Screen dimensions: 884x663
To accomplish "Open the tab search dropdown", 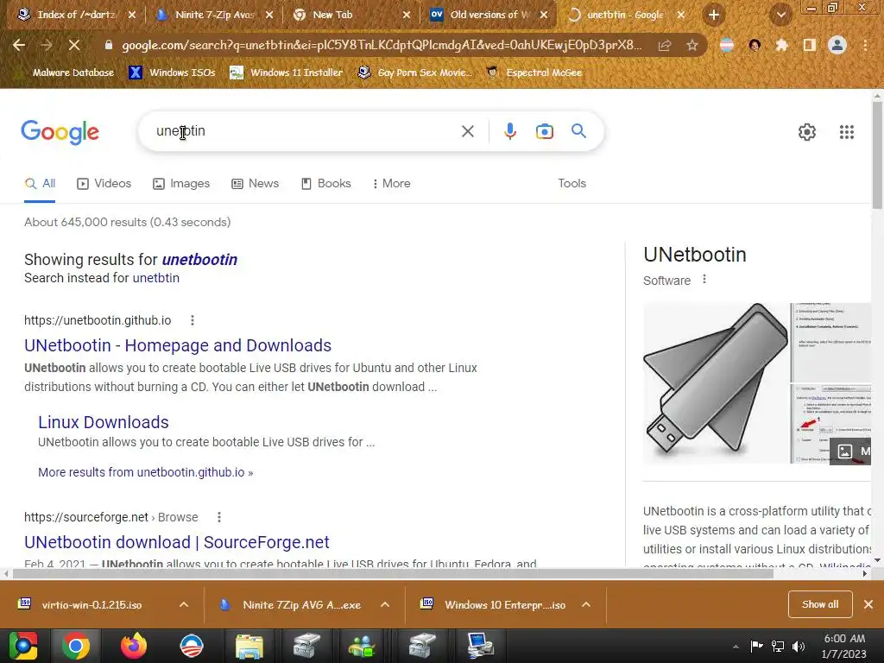I will [780, 16].
